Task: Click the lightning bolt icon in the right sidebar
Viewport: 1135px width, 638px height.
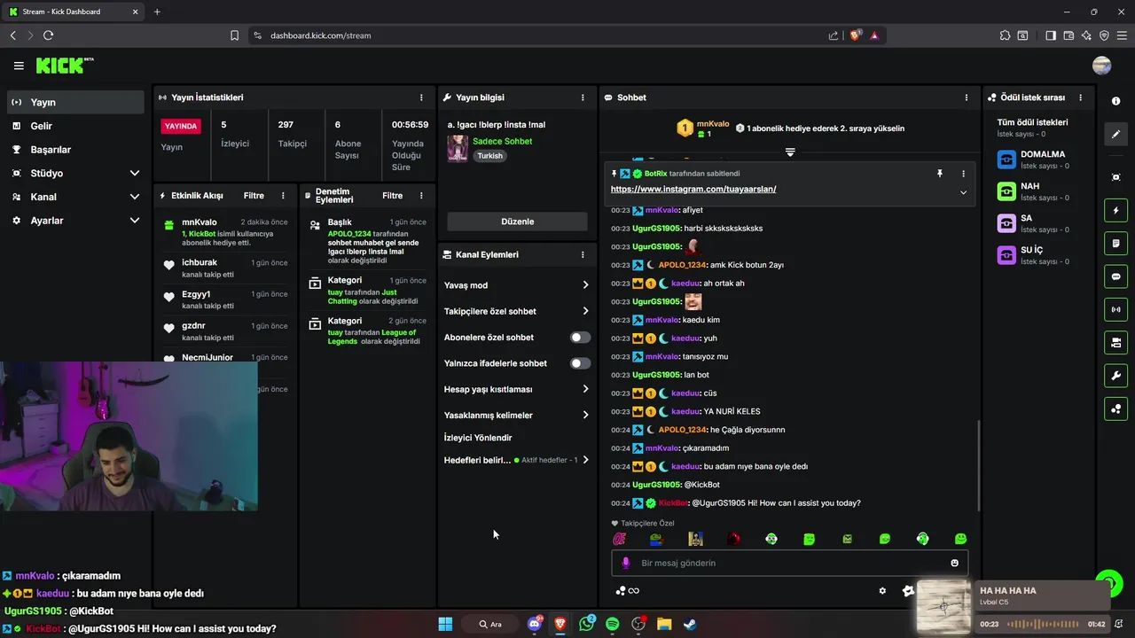Action: pyautogui.click(x=1115, y=211)
